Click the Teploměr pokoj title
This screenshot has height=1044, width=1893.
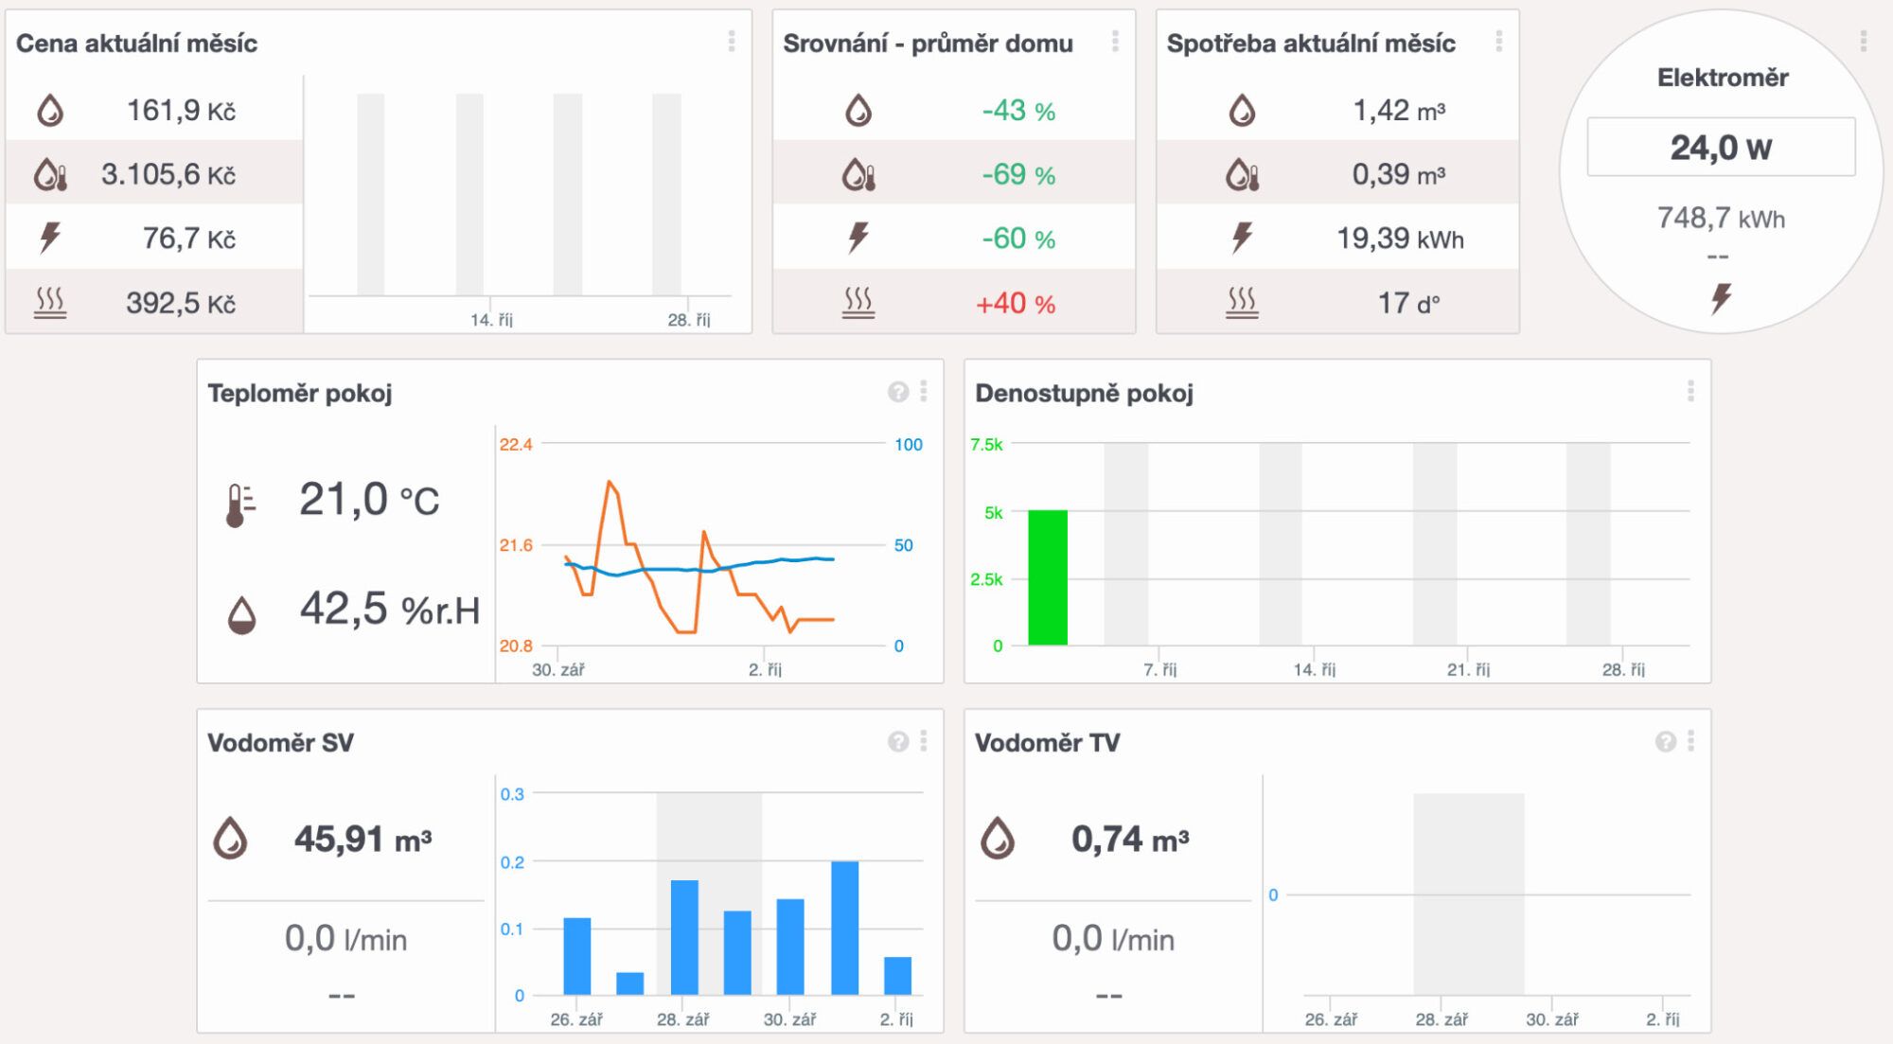click(300, 393)
